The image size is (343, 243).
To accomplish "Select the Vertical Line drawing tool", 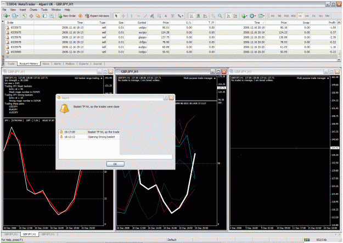I will coord(132,16).
